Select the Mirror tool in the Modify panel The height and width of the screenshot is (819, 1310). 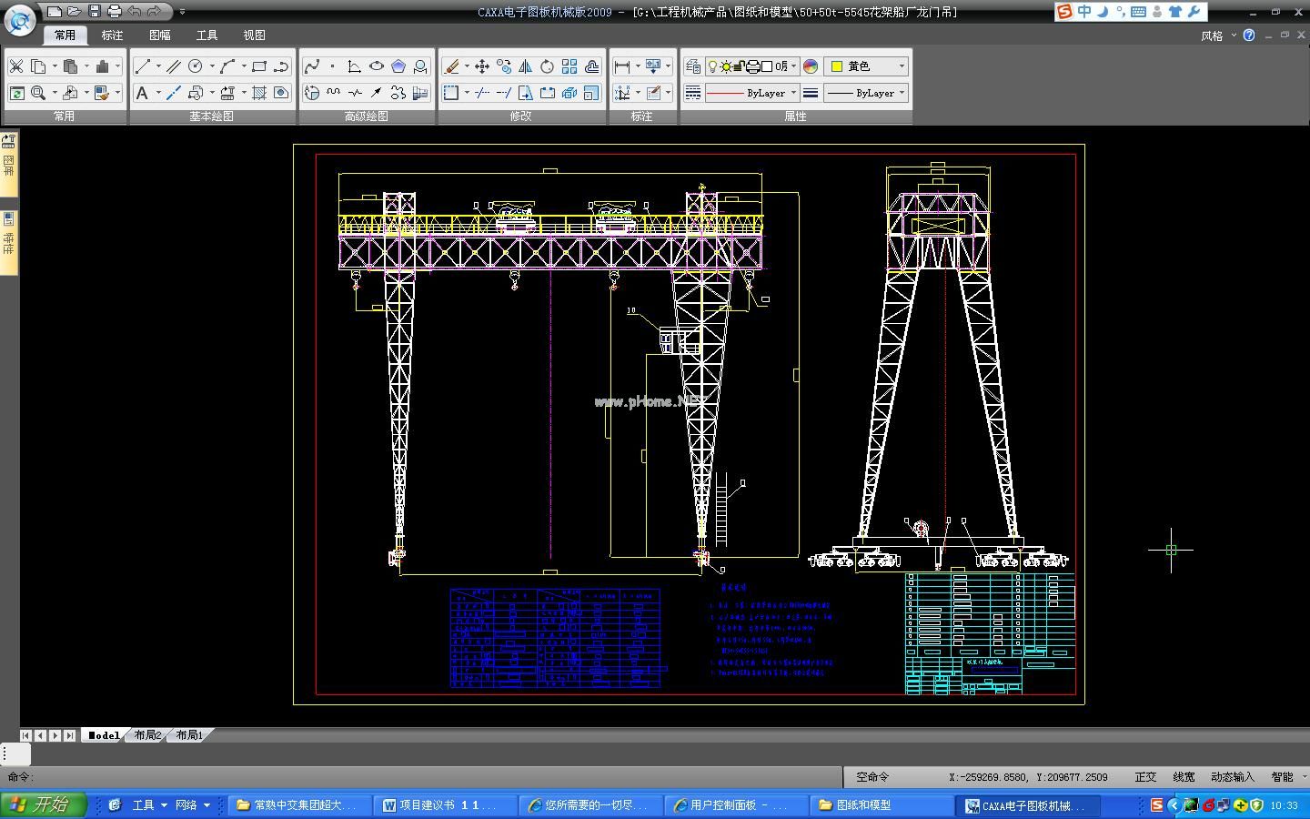526,66
